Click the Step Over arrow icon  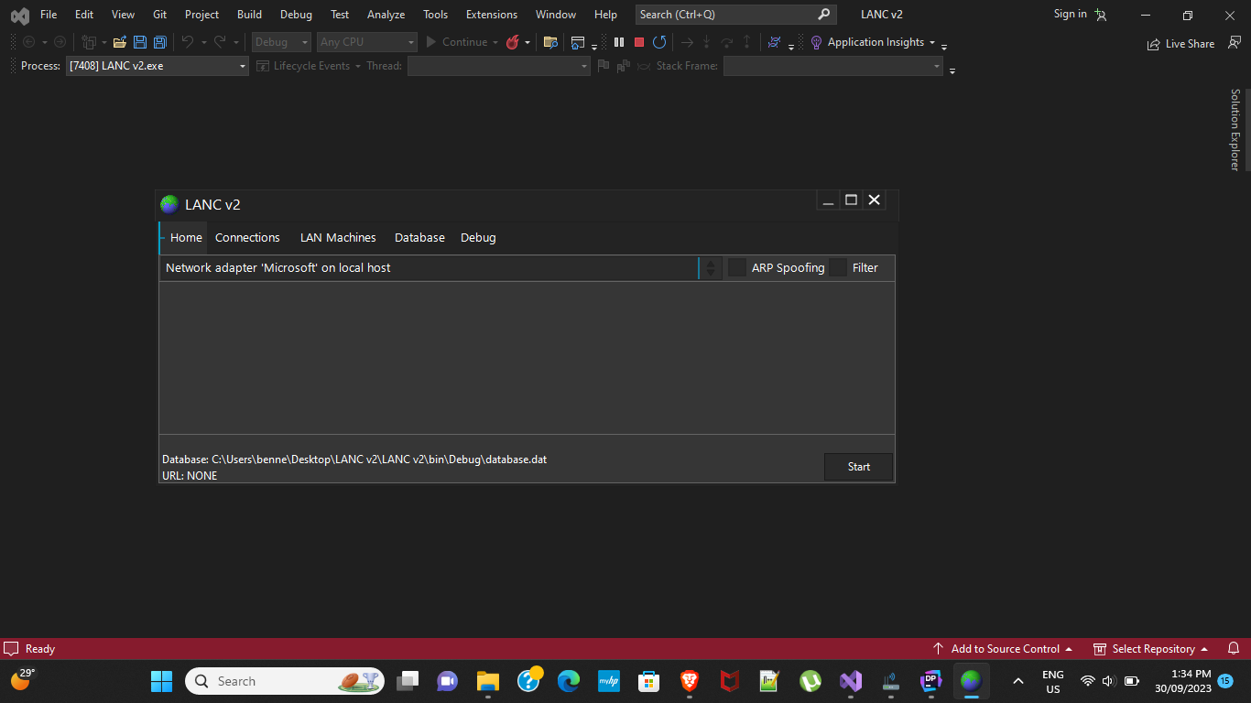(726, 42)
